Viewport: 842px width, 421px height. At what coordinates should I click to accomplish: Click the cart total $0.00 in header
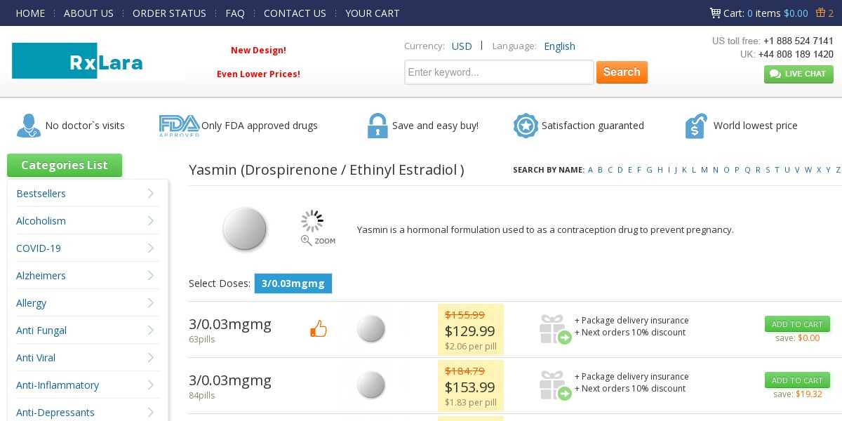coord(796,13)
